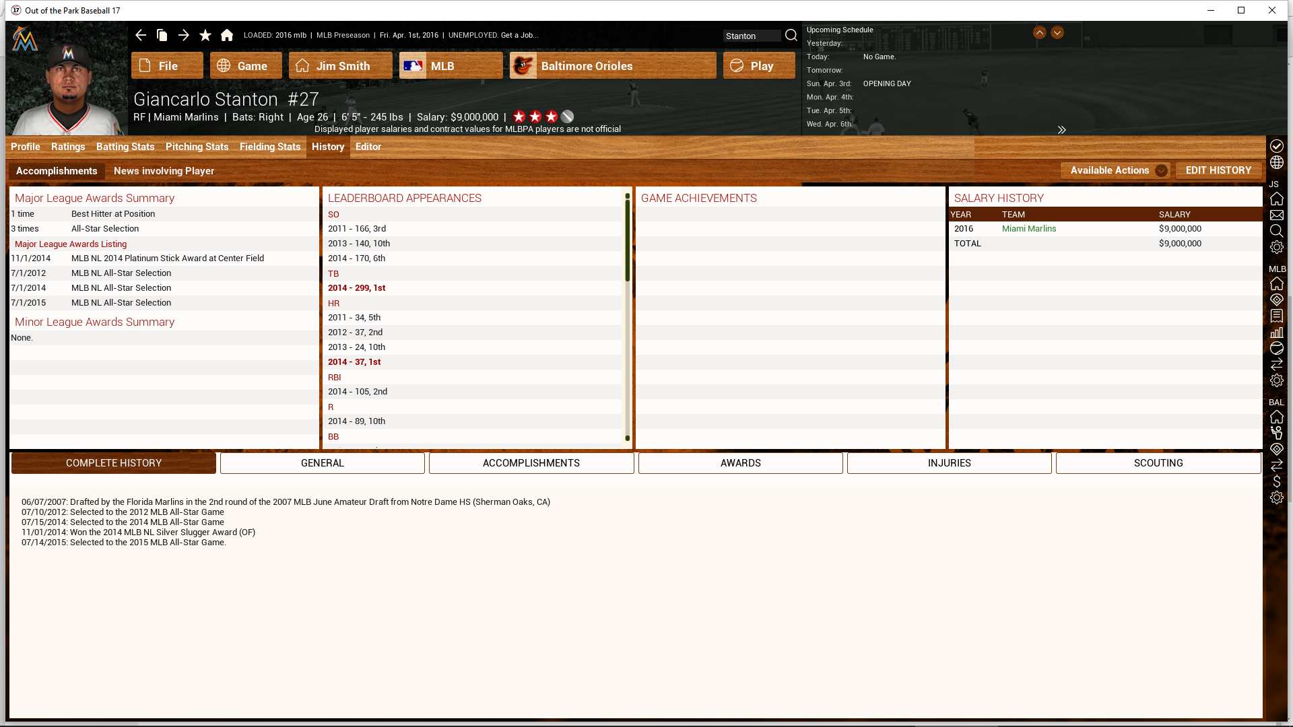
Task: Open the JS mail envelope icon
Action: [1277, 215]
